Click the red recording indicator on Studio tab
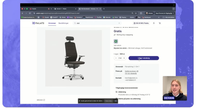Screen dimensions: 197x108 (x=49, y=9)
